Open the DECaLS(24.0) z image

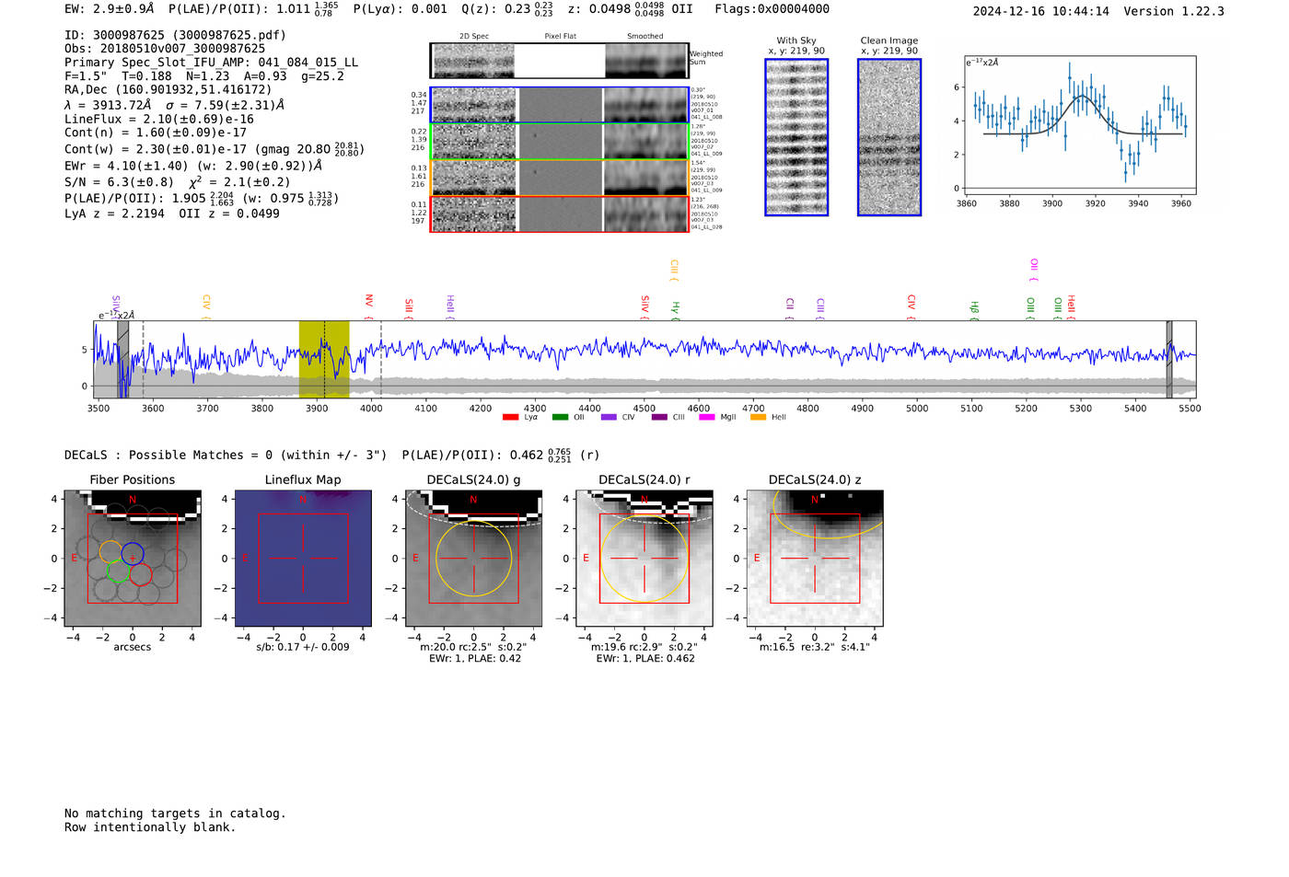point(815,558)
